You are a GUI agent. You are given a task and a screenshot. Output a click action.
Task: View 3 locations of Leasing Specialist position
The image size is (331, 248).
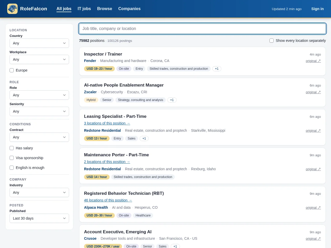107,123
